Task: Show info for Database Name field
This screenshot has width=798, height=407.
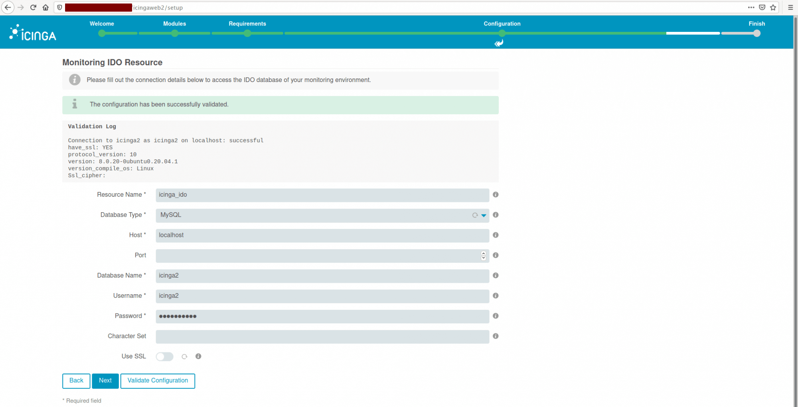Action: [496, 276]
